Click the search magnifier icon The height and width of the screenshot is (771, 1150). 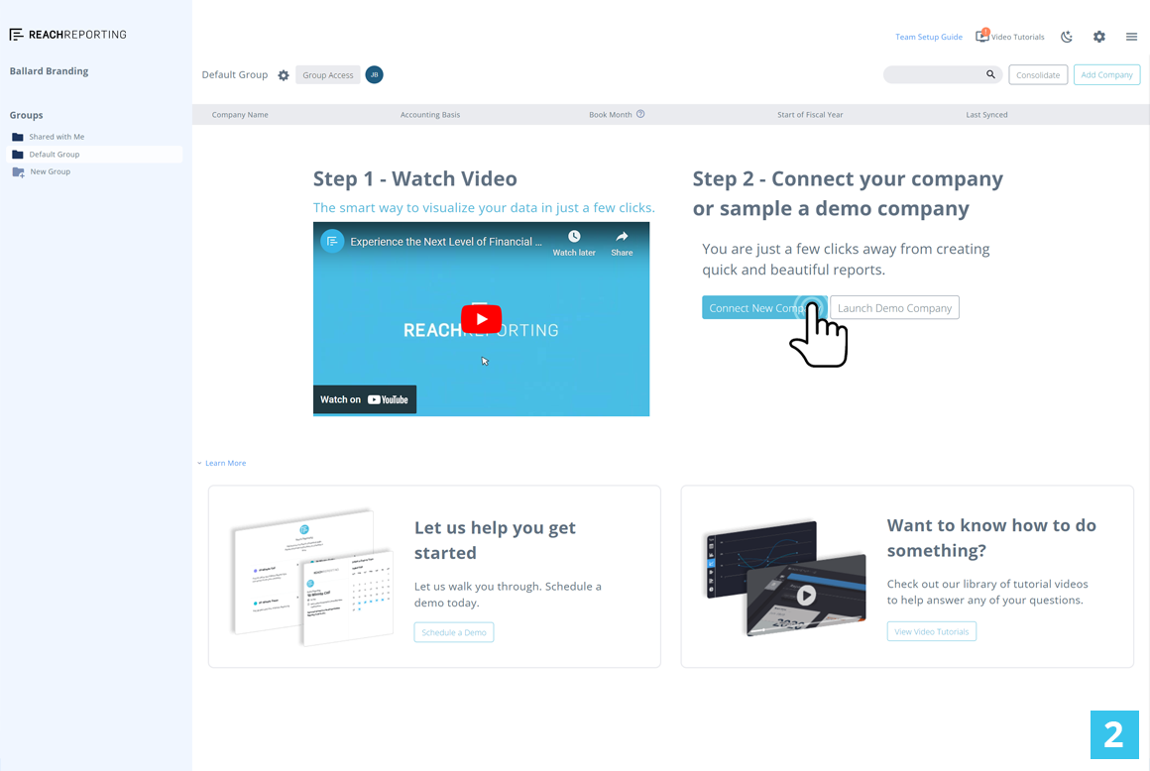click(x=990, y=74)
